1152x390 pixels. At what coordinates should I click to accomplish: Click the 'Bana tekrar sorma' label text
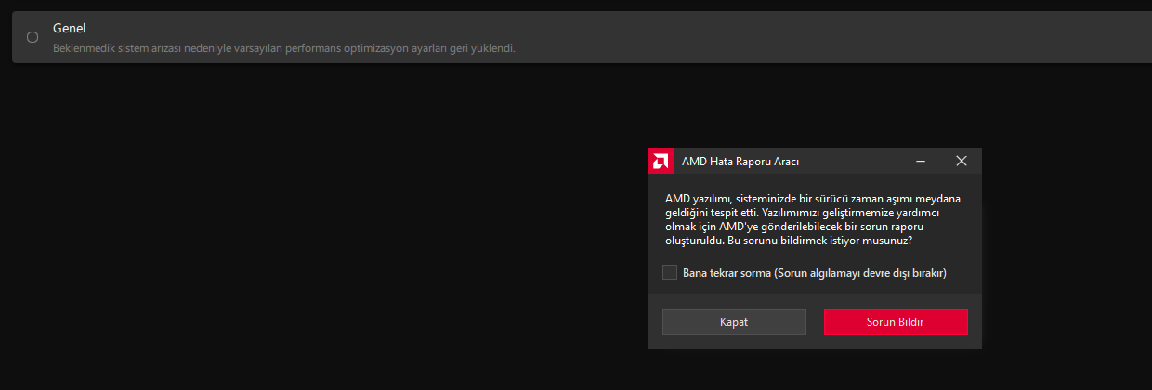click(727, 272)
